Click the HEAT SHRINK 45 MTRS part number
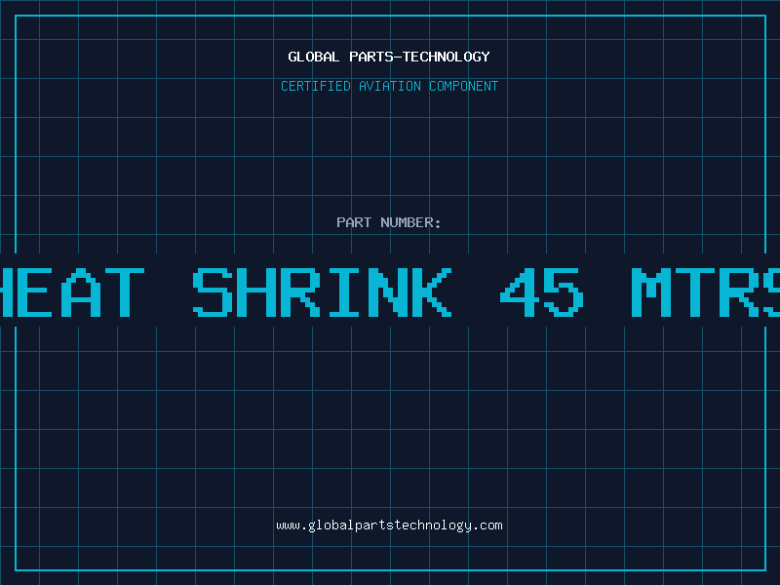The width and height of the screenshot is (780, 585). coord(390,292)
